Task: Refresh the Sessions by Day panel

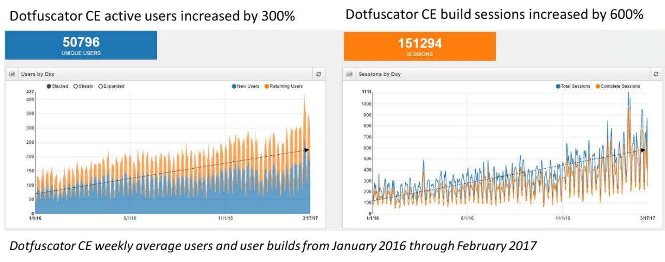Action: [x=656, y=74]
